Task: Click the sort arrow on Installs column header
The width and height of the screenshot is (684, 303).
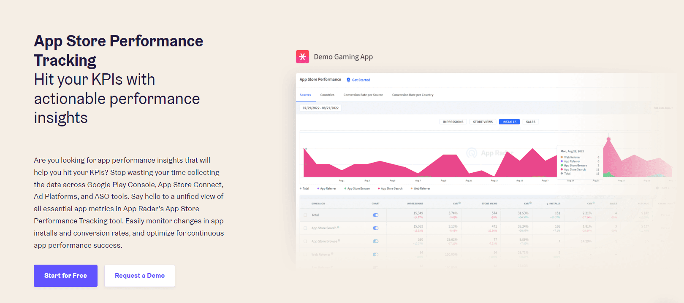Action: (548, 204)
